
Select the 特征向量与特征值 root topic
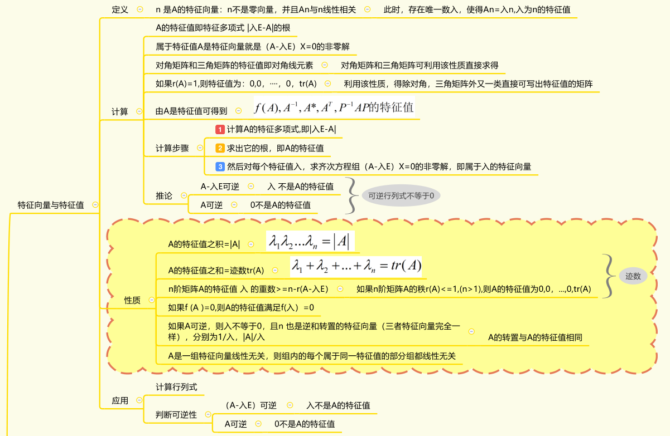[x=51, y=205]
